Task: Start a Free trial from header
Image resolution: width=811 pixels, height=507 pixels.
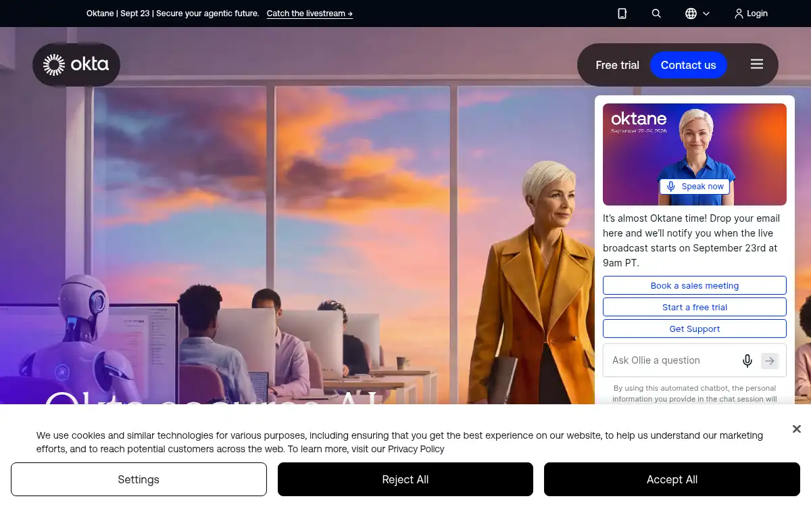Action: point(617,65)
